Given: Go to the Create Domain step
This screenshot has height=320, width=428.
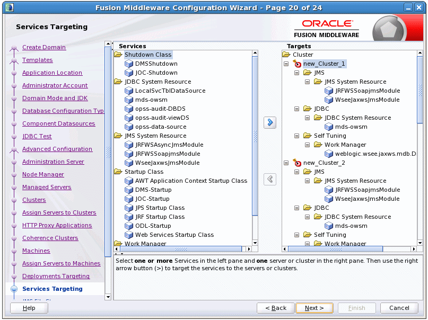Looking at the screenshot, I should click(44, 47).
